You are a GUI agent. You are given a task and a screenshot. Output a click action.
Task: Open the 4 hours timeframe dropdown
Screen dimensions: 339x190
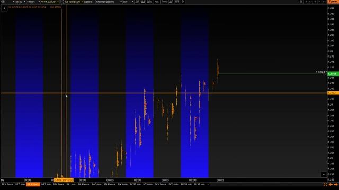coord(33,2)
